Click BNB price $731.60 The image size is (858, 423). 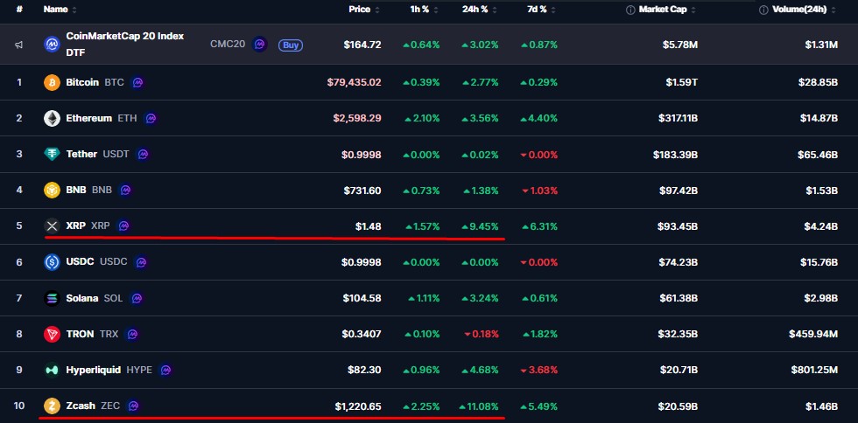pos(362,191)
